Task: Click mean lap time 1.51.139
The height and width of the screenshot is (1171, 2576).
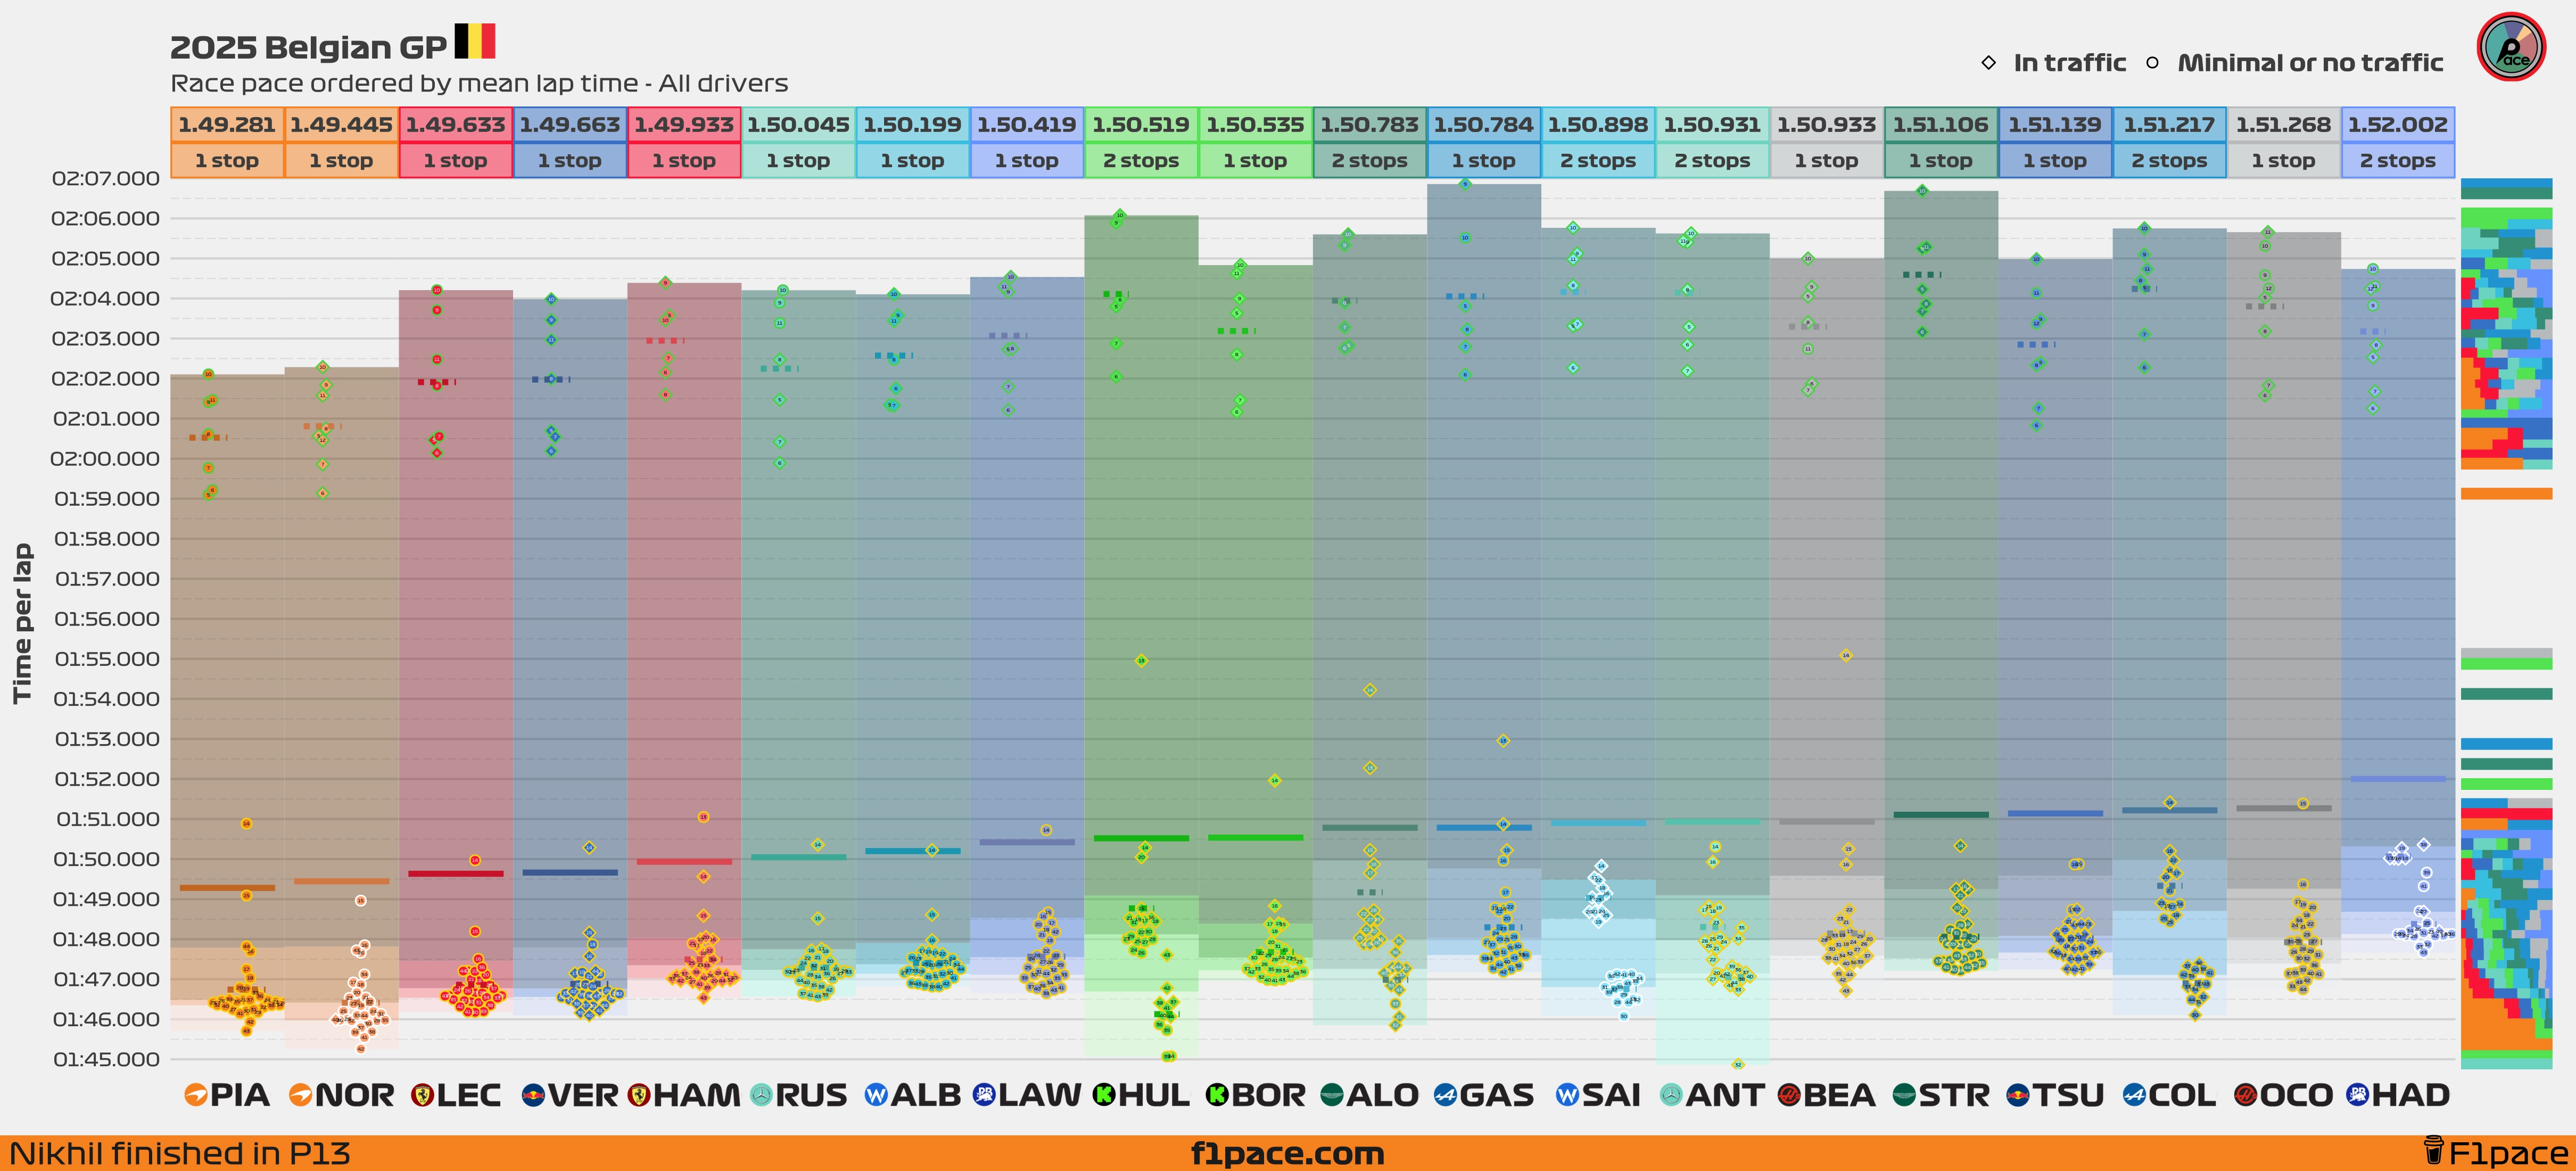Action: (x=2055, y=125)
